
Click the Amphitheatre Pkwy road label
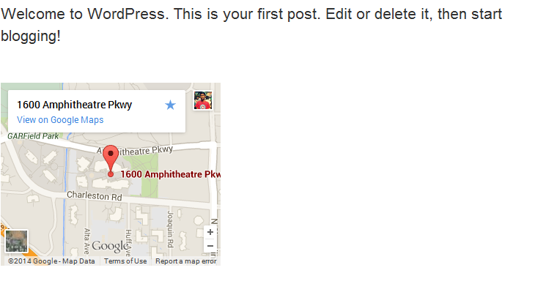135,151
